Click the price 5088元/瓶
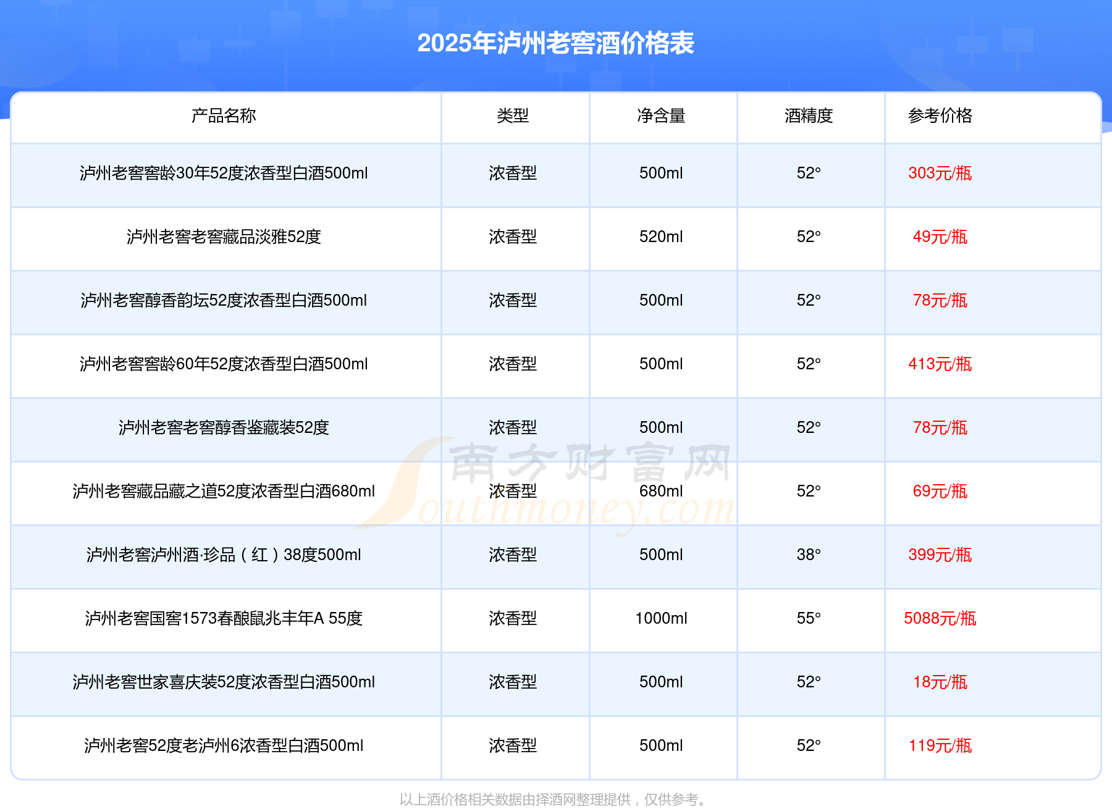 (x=940, y=618)
